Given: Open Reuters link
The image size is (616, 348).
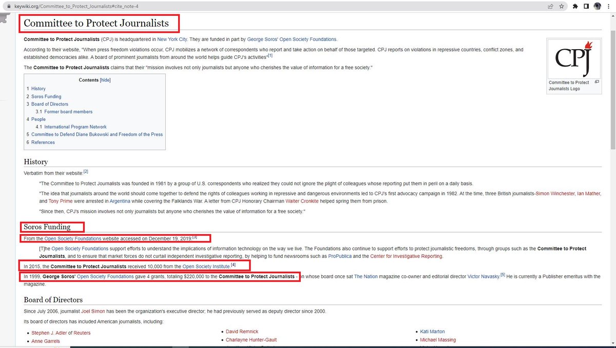Looking at the screenshot, I should coord(82,333).
